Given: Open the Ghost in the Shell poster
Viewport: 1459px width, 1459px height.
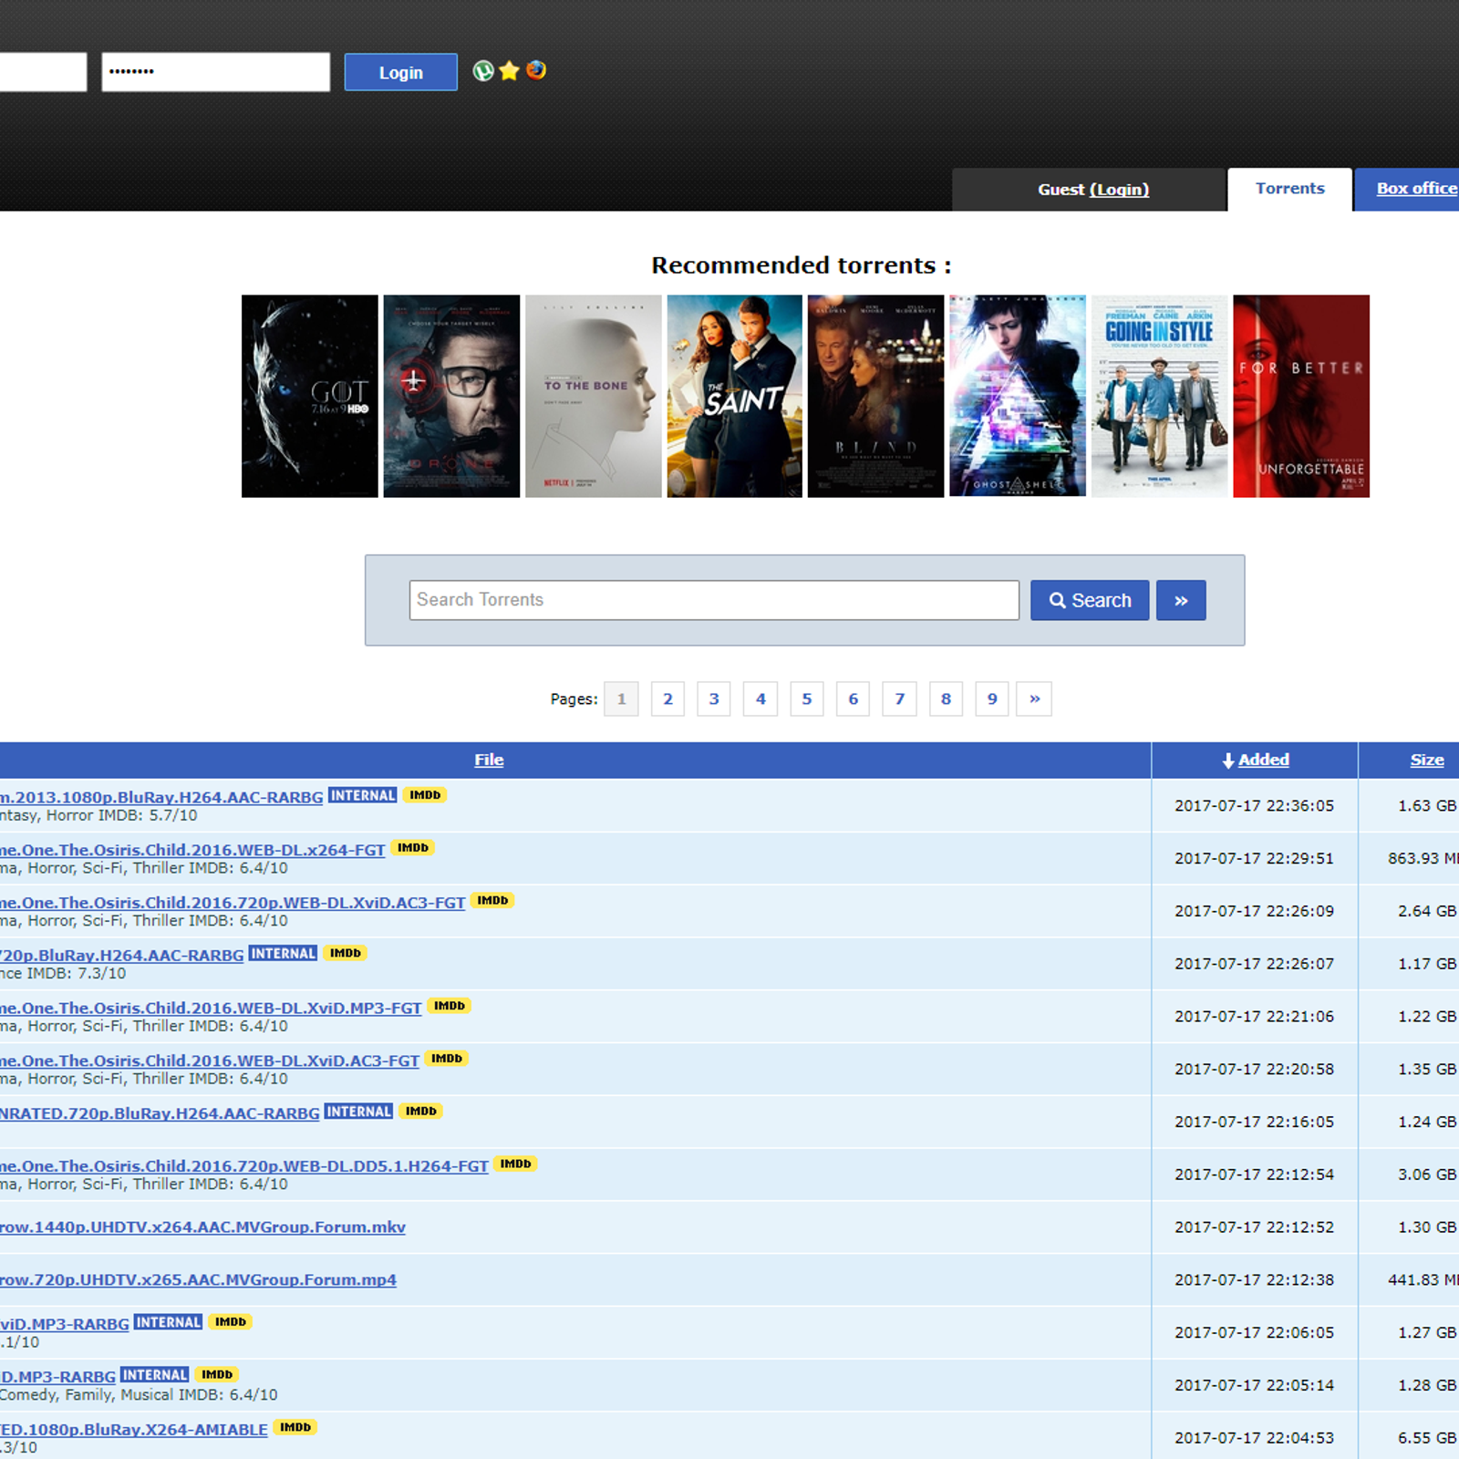Looking at the screenshot, I should coord(1018,396).
